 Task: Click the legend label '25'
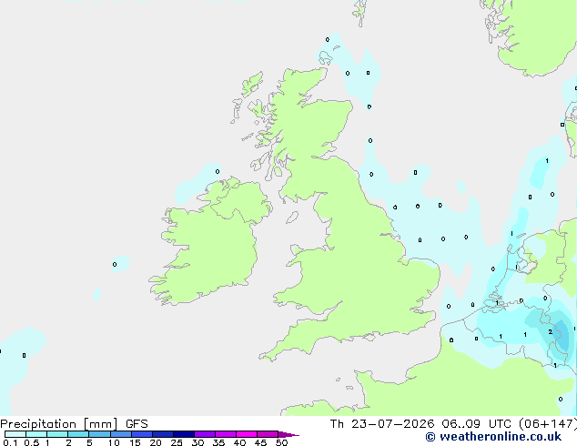coord(177,442)
